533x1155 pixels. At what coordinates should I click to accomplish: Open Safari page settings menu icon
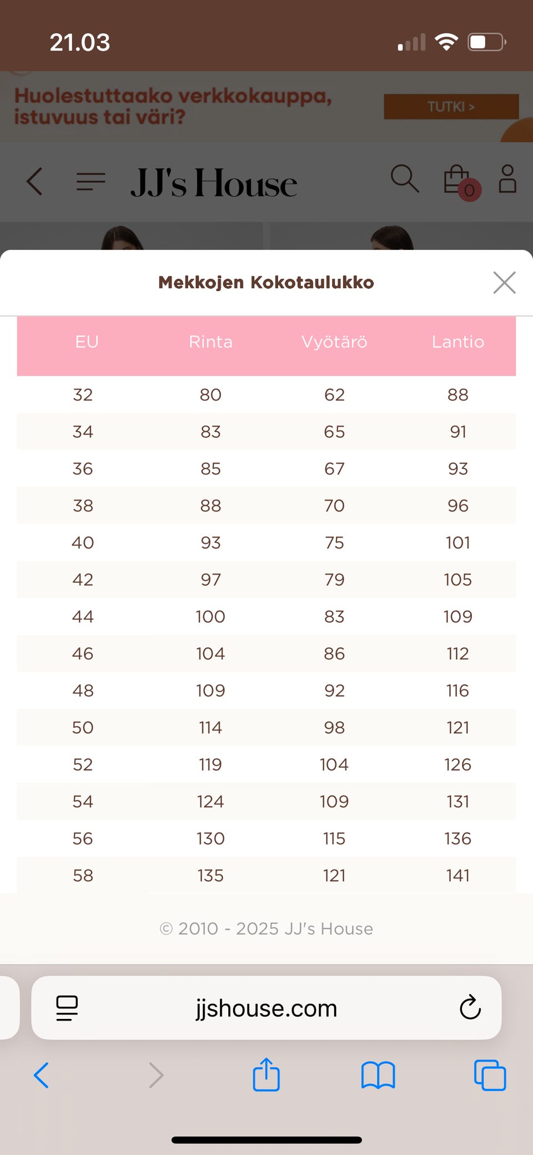tap(67, 1008)
